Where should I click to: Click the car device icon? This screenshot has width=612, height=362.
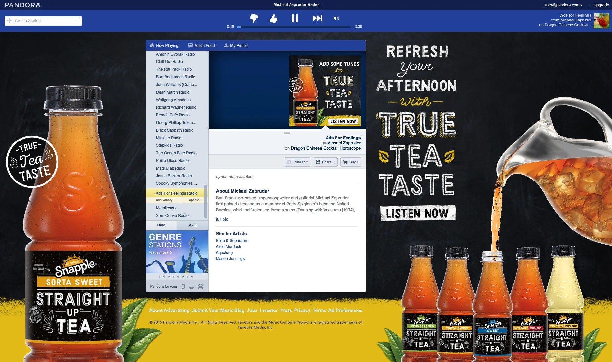pos(200,286)
